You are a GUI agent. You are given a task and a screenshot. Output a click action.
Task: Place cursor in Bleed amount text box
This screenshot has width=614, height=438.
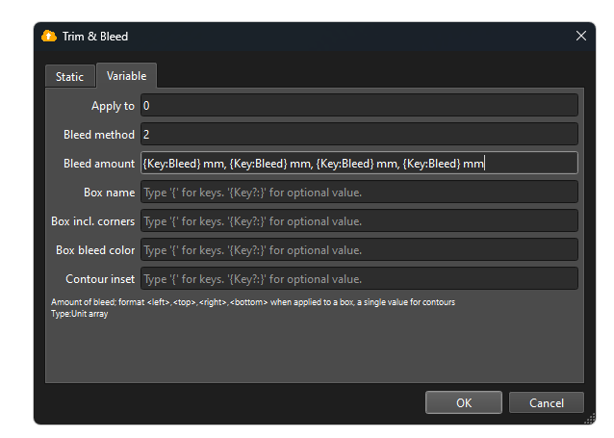click(x=359, y=163)
